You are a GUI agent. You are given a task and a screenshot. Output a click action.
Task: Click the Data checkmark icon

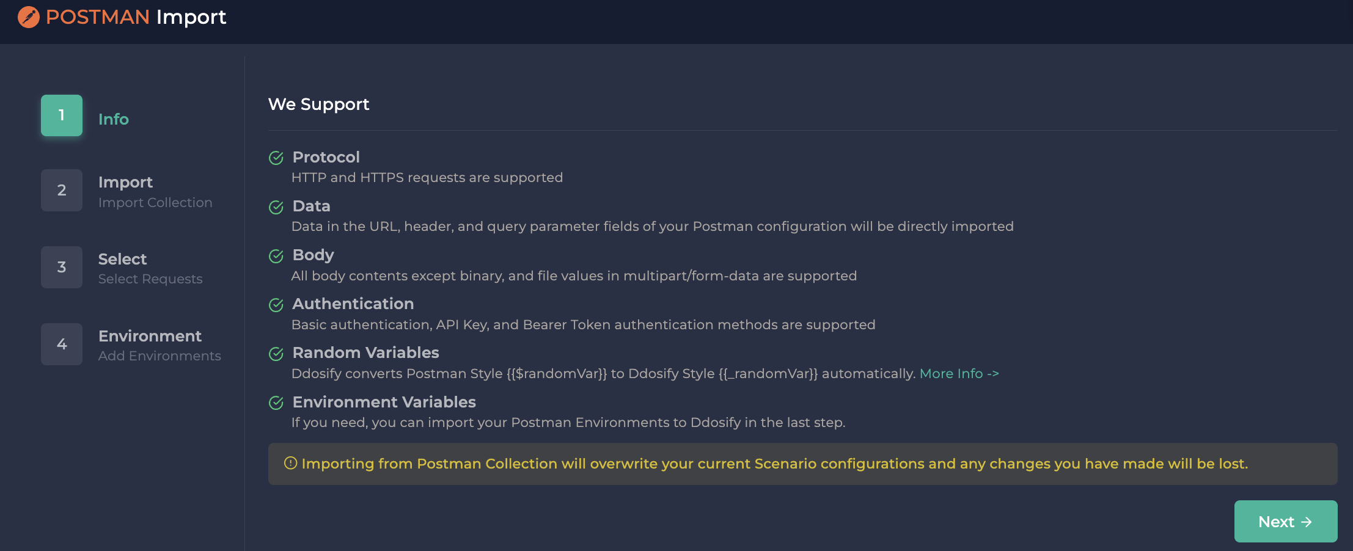[x=276, y=207]
